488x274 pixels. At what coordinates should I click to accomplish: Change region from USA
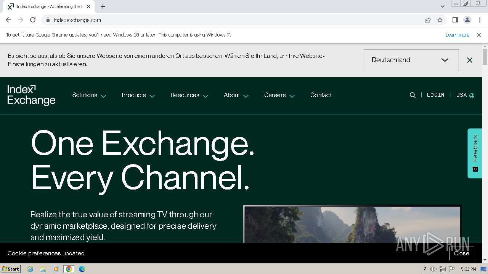pos(465,95)
